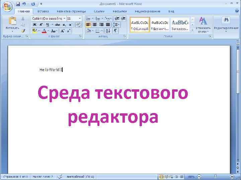Center align the text

[x=95, y=25]
